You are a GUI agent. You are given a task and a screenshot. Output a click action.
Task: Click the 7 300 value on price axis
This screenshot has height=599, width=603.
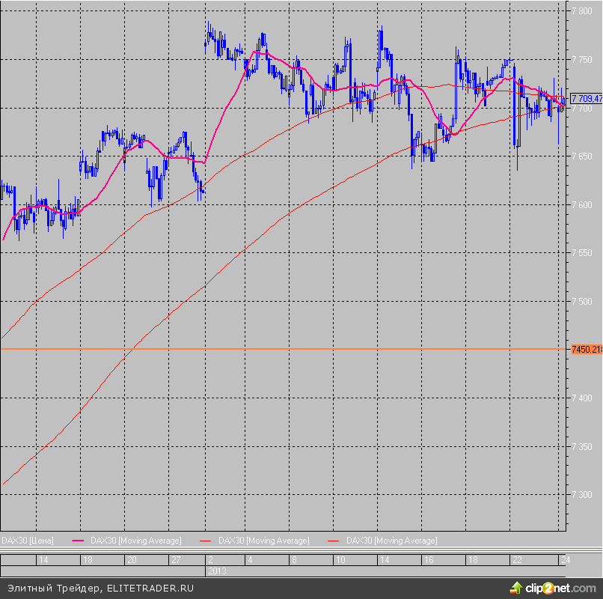pyautogui.click(x=582, y=495)
